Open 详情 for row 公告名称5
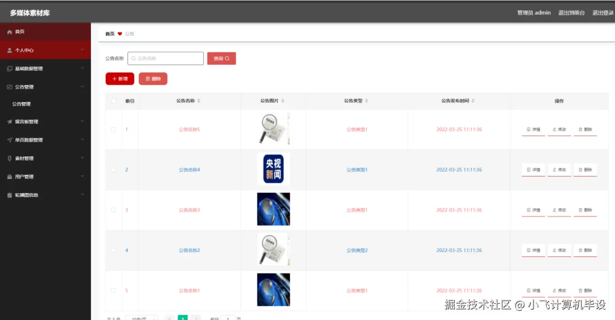 534,130
